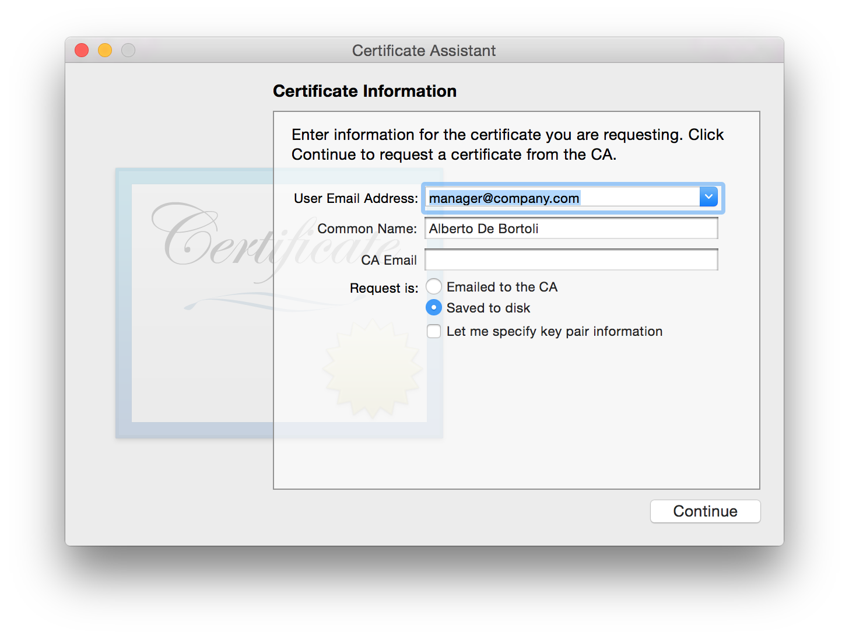Image resolution: width=849 pixels, height=639 pixels.
Task: Click the "CA Email" label
Action: [x=389, y=260]
